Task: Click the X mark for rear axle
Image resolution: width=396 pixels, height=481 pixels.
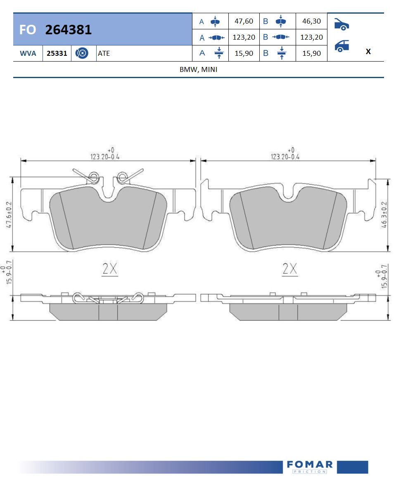Action: click(x=368, y=52)
